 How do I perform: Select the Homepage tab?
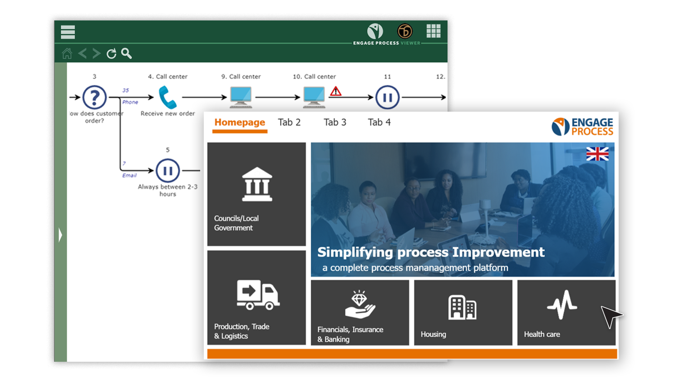pos(240,122)
